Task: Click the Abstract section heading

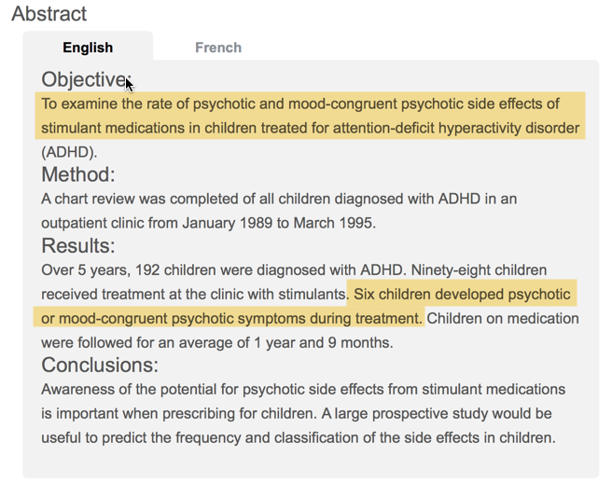Action: coord(49,14)
